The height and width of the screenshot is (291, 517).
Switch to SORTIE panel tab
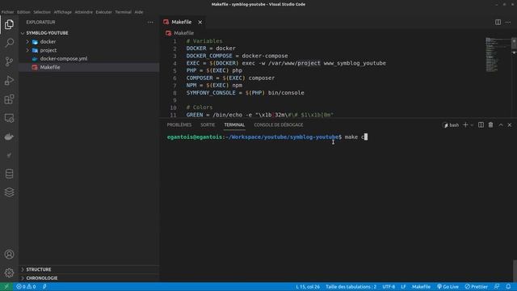click(208, 124)
